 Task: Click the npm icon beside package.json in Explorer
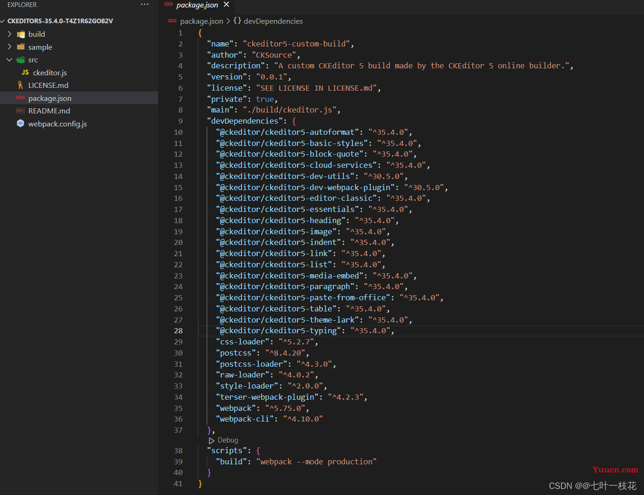point(20,98)
